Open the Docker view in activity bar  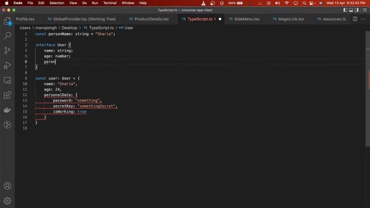[8, 110]
